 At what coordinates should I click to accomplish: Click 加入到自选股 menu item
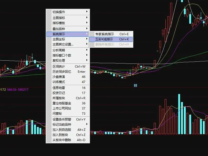point(68,130)
